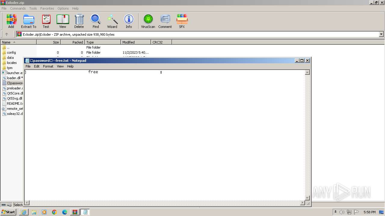The height and width of the screenshot is (216, 385).
Task: Open Notepad File menu
Action: point(28,66)
